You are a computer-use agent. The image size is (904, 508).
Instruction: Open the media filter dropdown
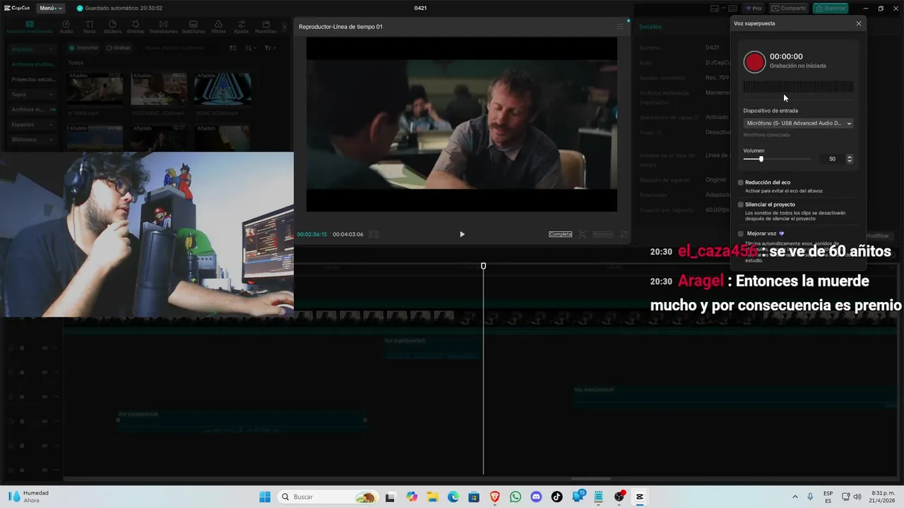[269, 48]
